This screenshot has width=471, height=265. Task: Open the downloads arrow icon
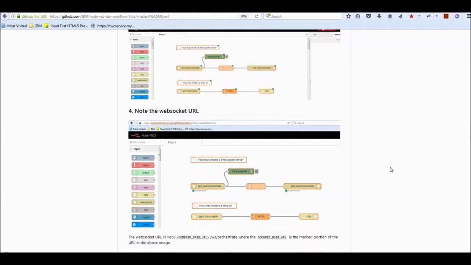point(379,16)
